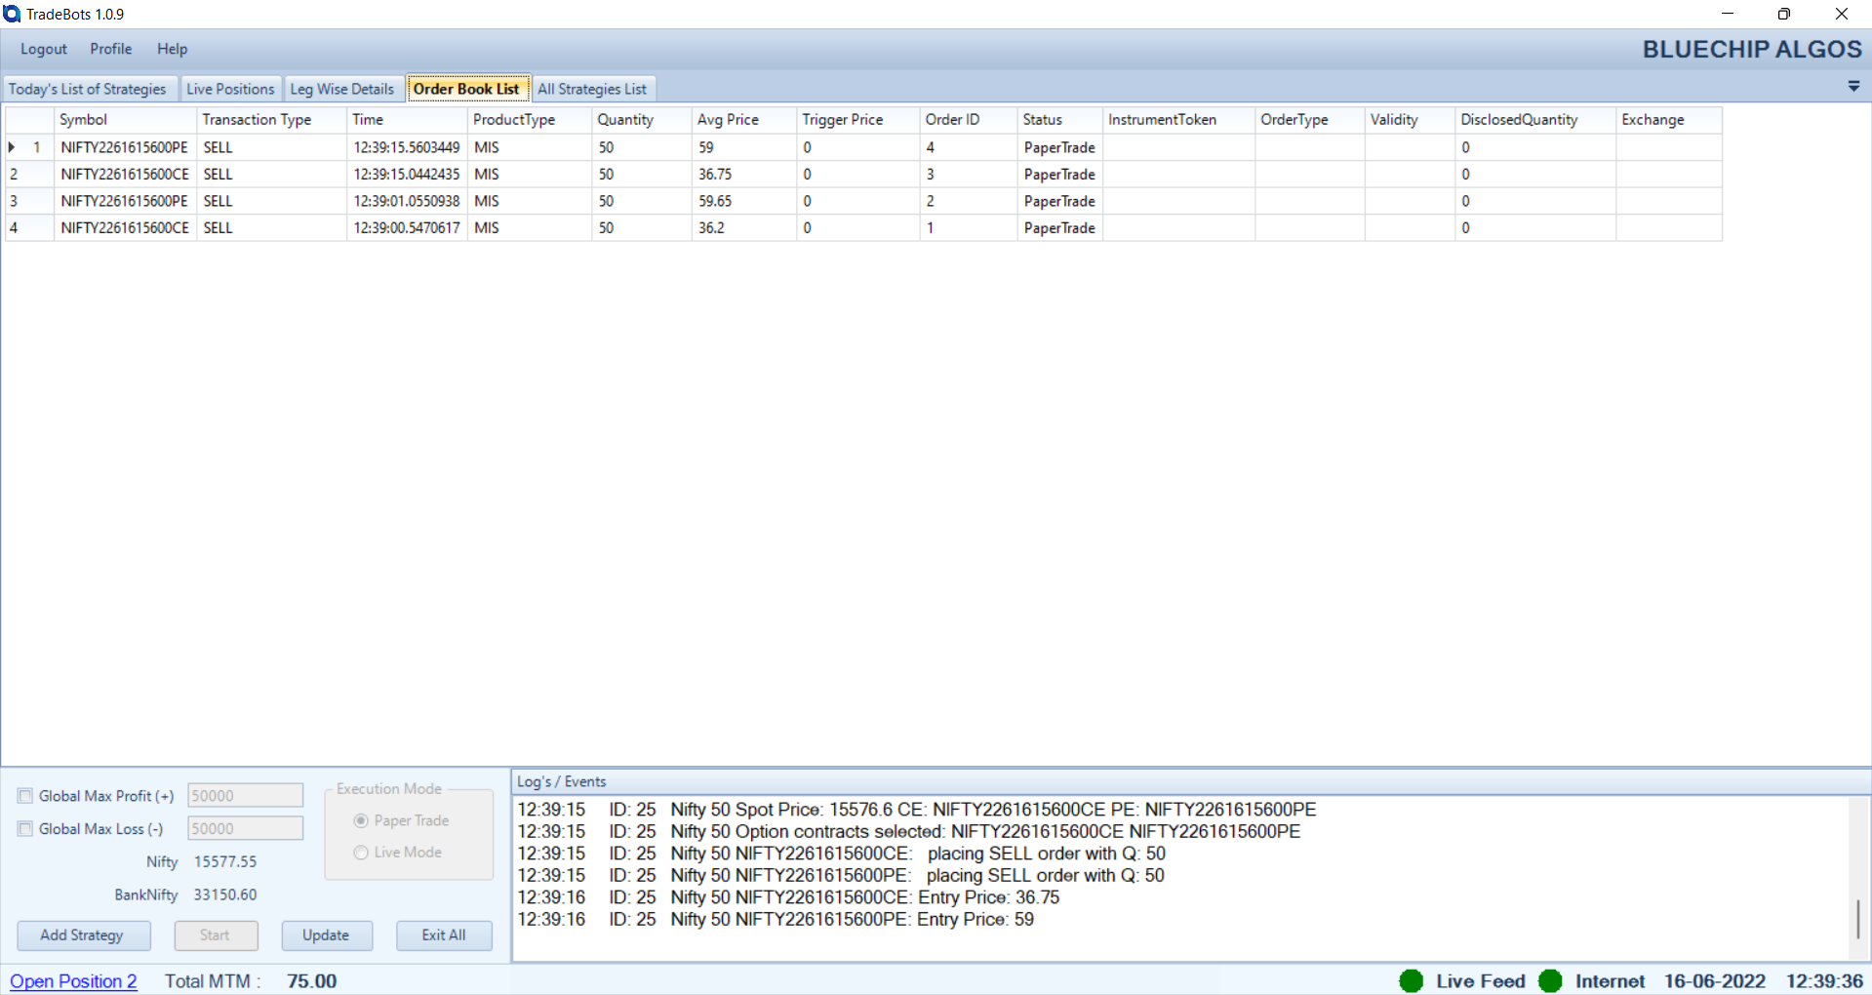Screen dimensions: 1872x995
Task: Select row 2 symbol NIFTY2261615600CE
Action: point(125,175)
